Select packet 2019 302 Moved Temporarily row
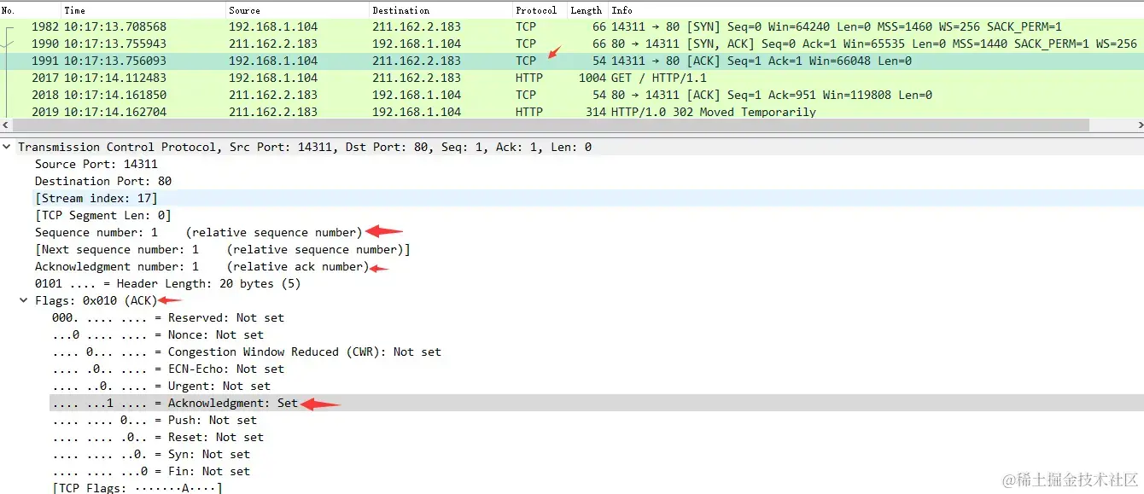Viewport: 1144px width, 494px height. pyautogui.click(x=572, y=111)
